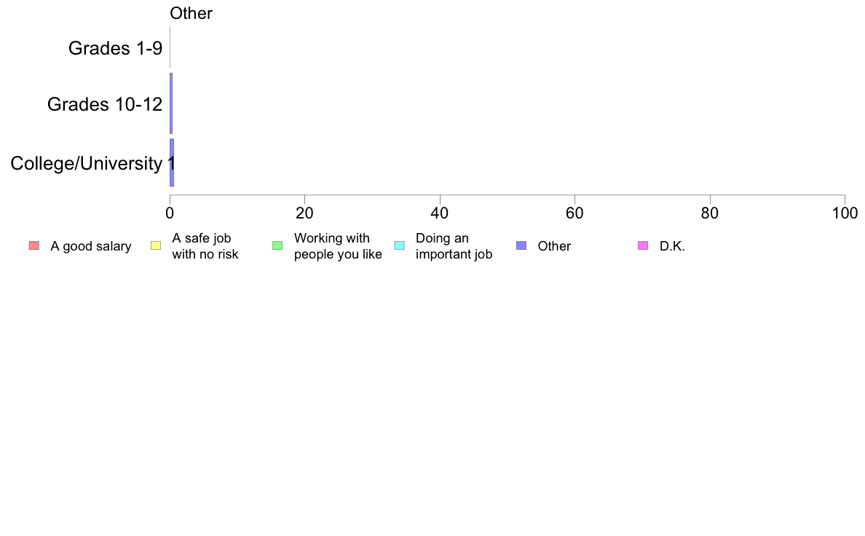Click the cyan Doing an important job swatch

(x=400, y=245)
